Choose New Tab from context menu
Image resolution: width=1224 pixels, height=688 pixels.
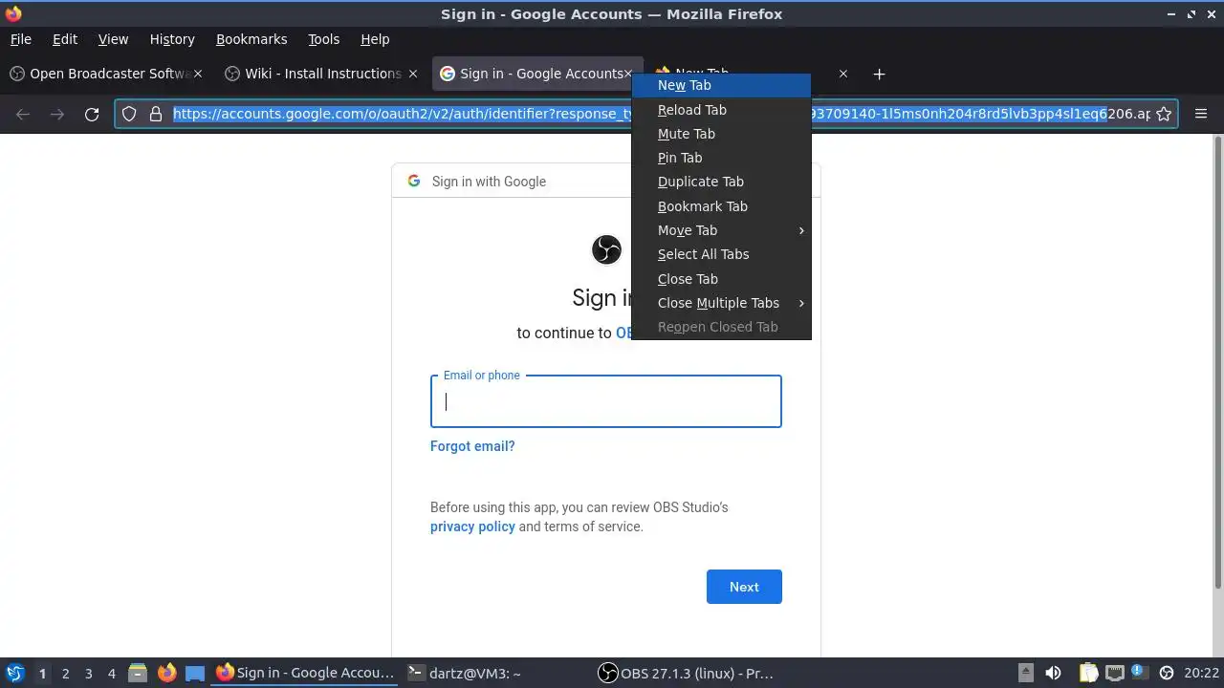(721, 85)
